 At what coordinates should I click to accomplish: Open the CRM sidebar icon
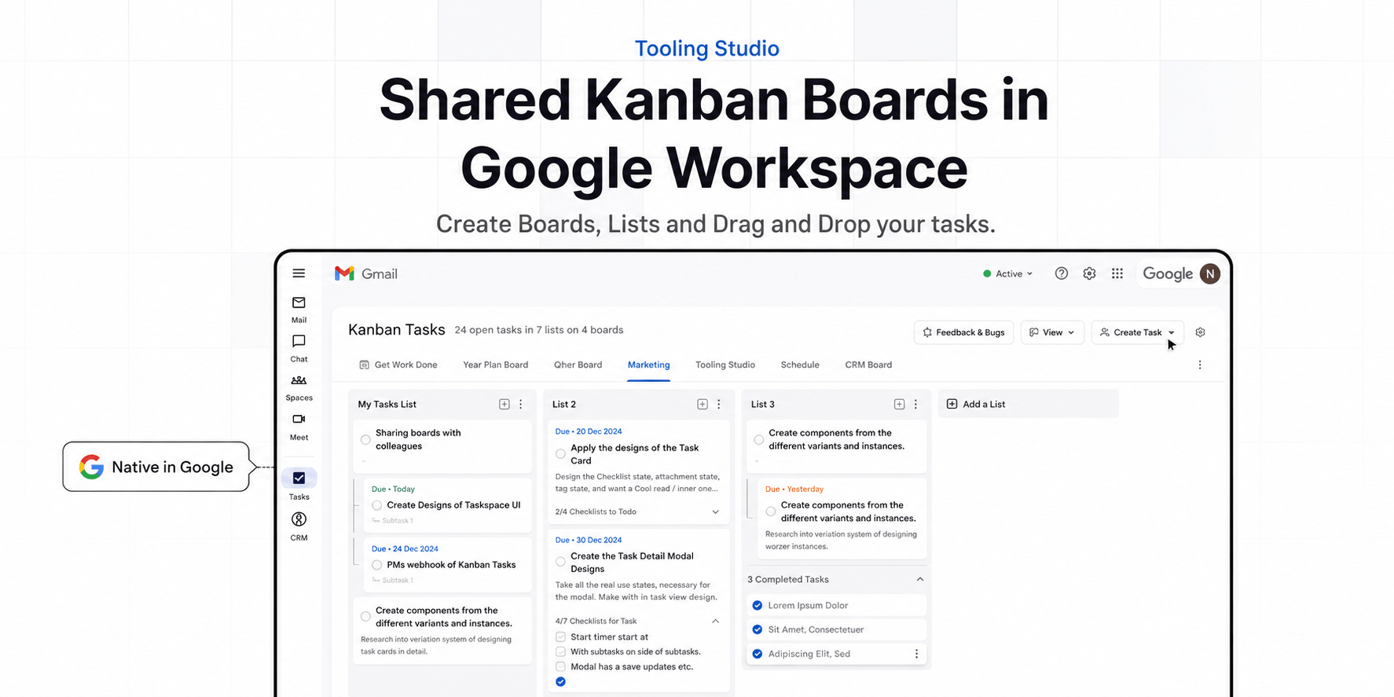299,526
